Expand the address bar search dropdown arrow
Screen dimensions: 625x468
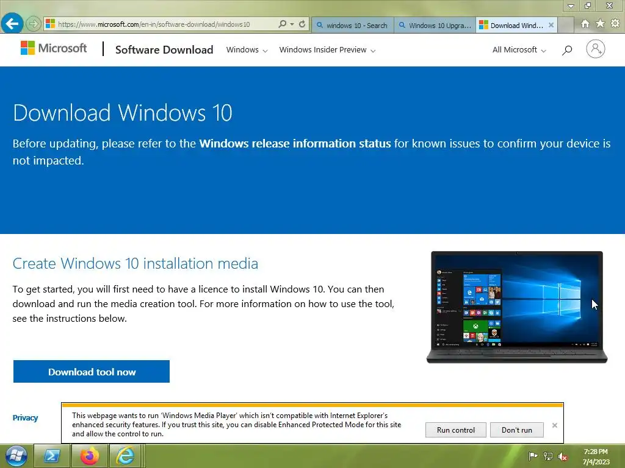(x=292, y=24)
